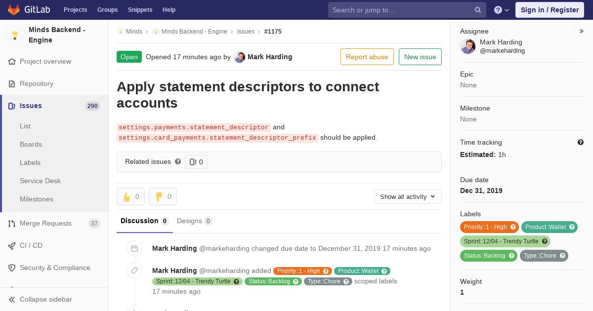The image size is (593, 311).
Task: Open the Issues List in the sidebar
Action: coord(25,126)
